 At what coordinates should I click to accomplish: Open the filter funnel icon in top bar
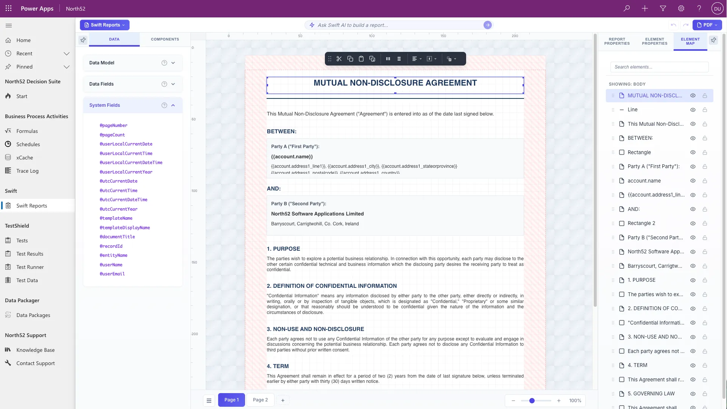pos(663,8)
